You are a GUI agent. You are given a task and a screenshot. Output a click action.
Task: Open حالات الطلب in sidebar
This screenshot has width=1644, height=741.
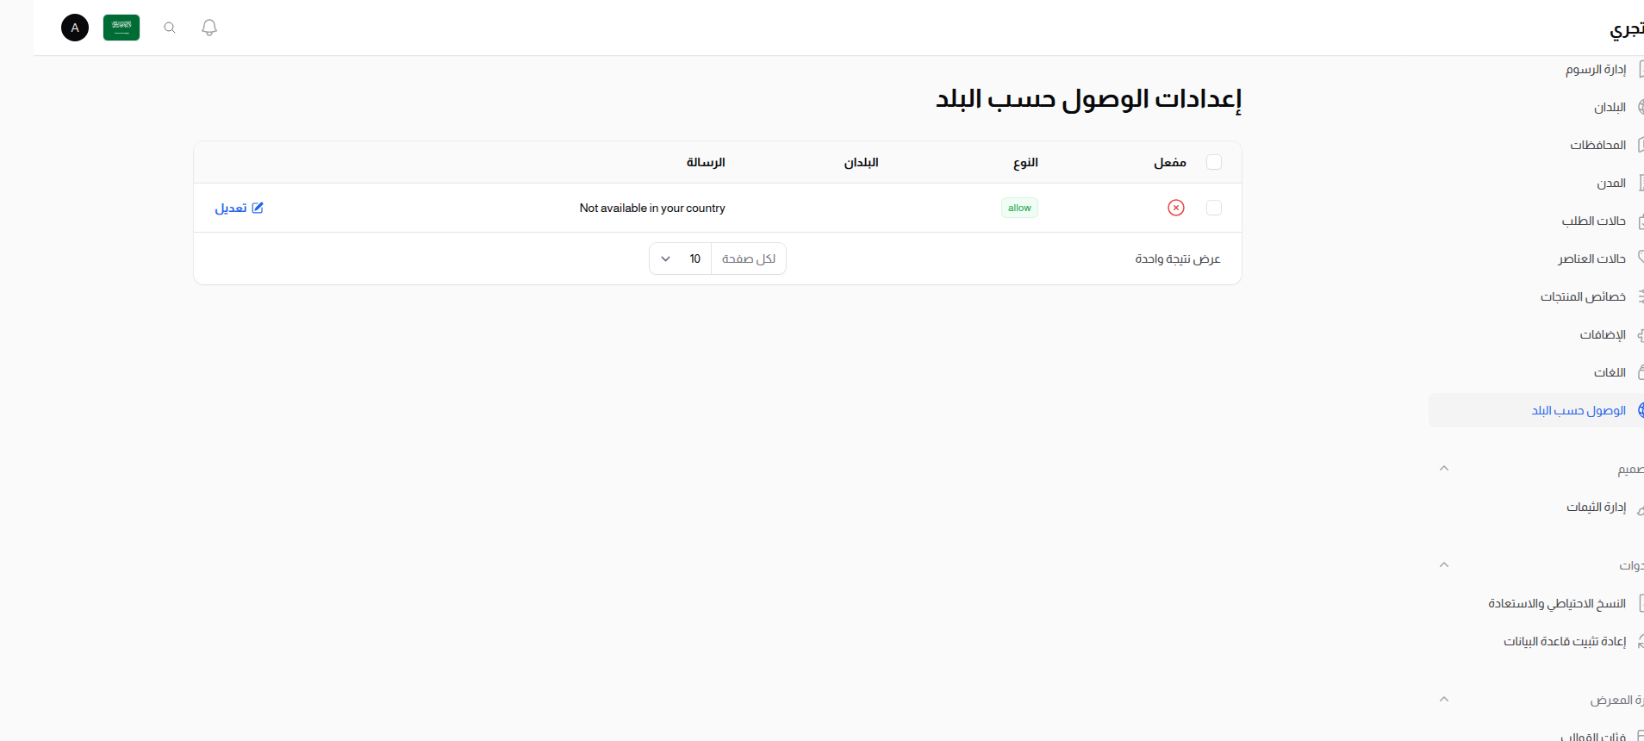pyautogui.click(x=1594, y=221)
